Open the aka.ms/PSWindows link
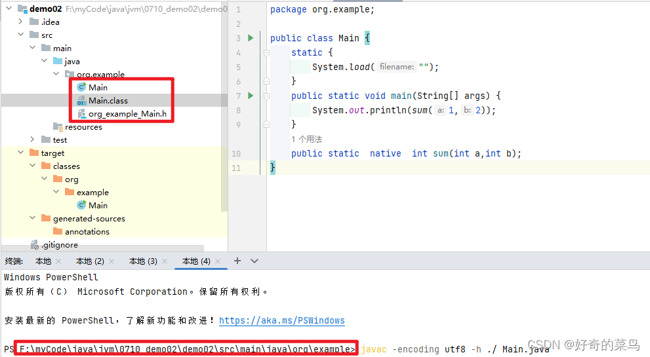This screenshot has width=650, height=357. coord(282,320)
